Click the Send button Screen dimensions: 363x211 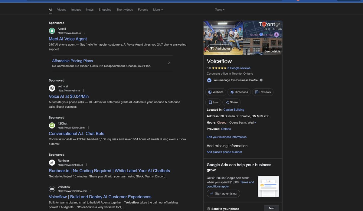point(271,208)
